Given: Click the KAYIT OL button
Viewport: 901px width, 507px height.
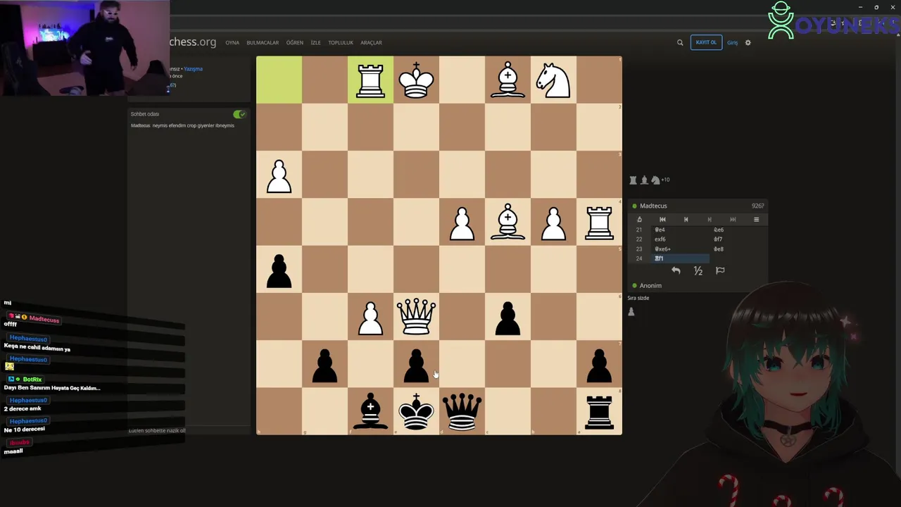Looking at the screenshot, I should coord(706,42).
